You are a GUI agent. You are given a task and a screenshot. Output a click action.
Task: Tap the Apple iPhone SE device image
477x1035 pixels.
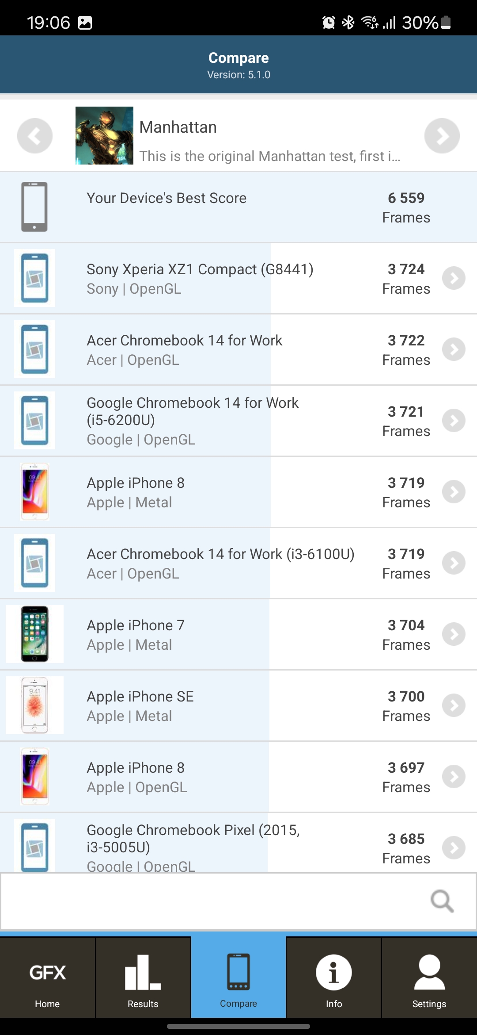(x=34, y=705)
